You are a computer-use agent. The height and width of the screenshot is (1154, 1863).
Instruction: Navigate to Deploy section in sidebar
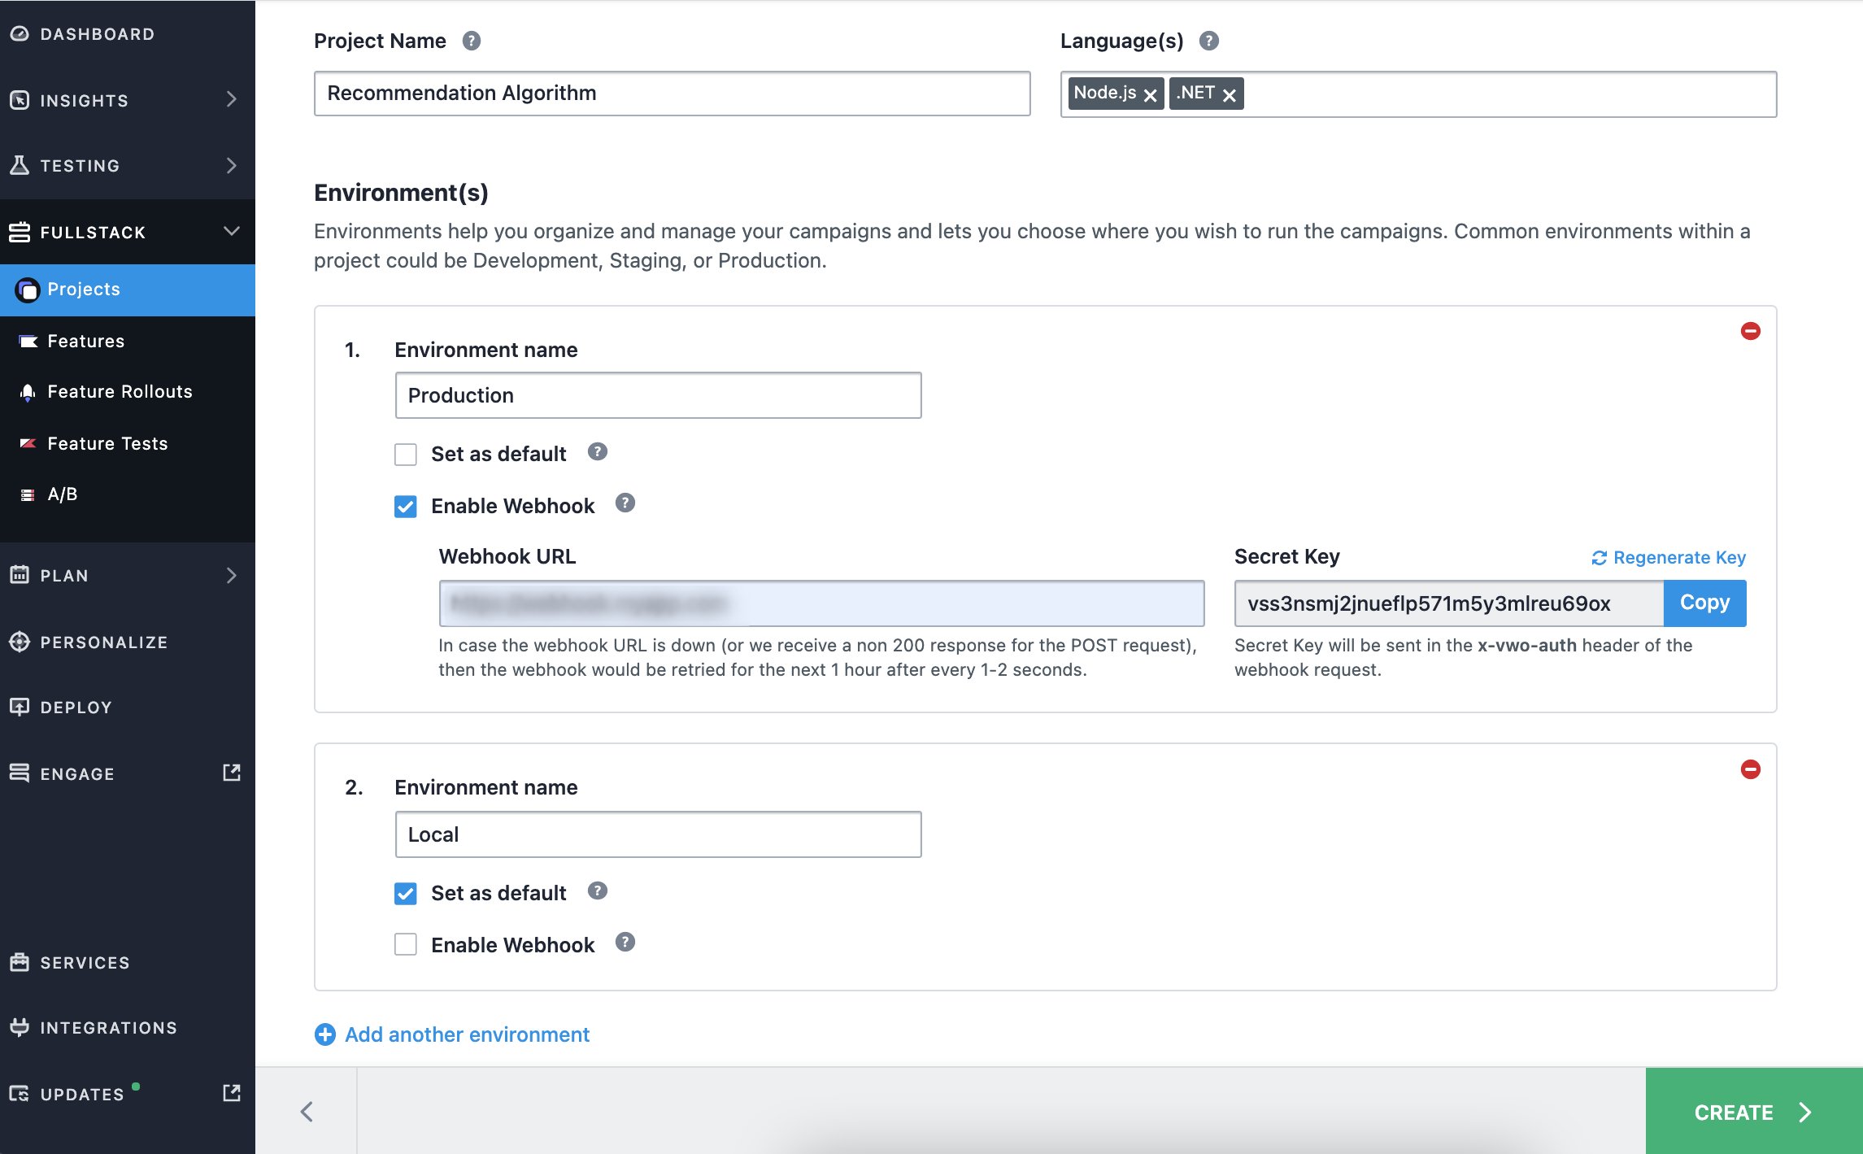[x=76, y=707]
